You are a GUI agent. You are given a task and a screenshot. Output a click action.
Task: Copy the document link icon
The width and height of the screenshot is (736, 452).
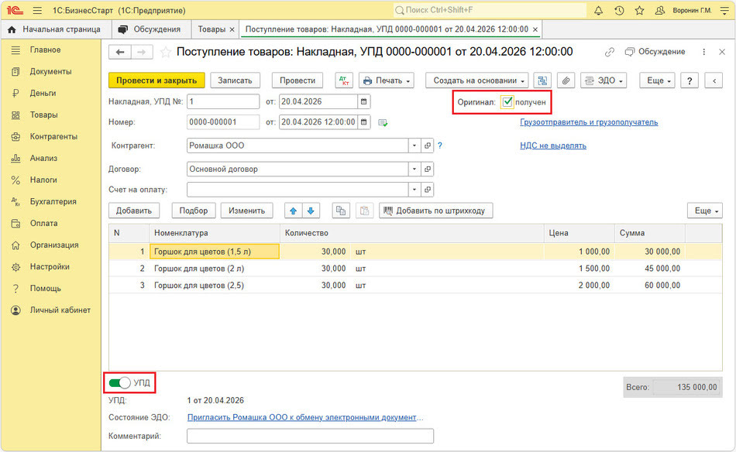click(x=609, y=52)
